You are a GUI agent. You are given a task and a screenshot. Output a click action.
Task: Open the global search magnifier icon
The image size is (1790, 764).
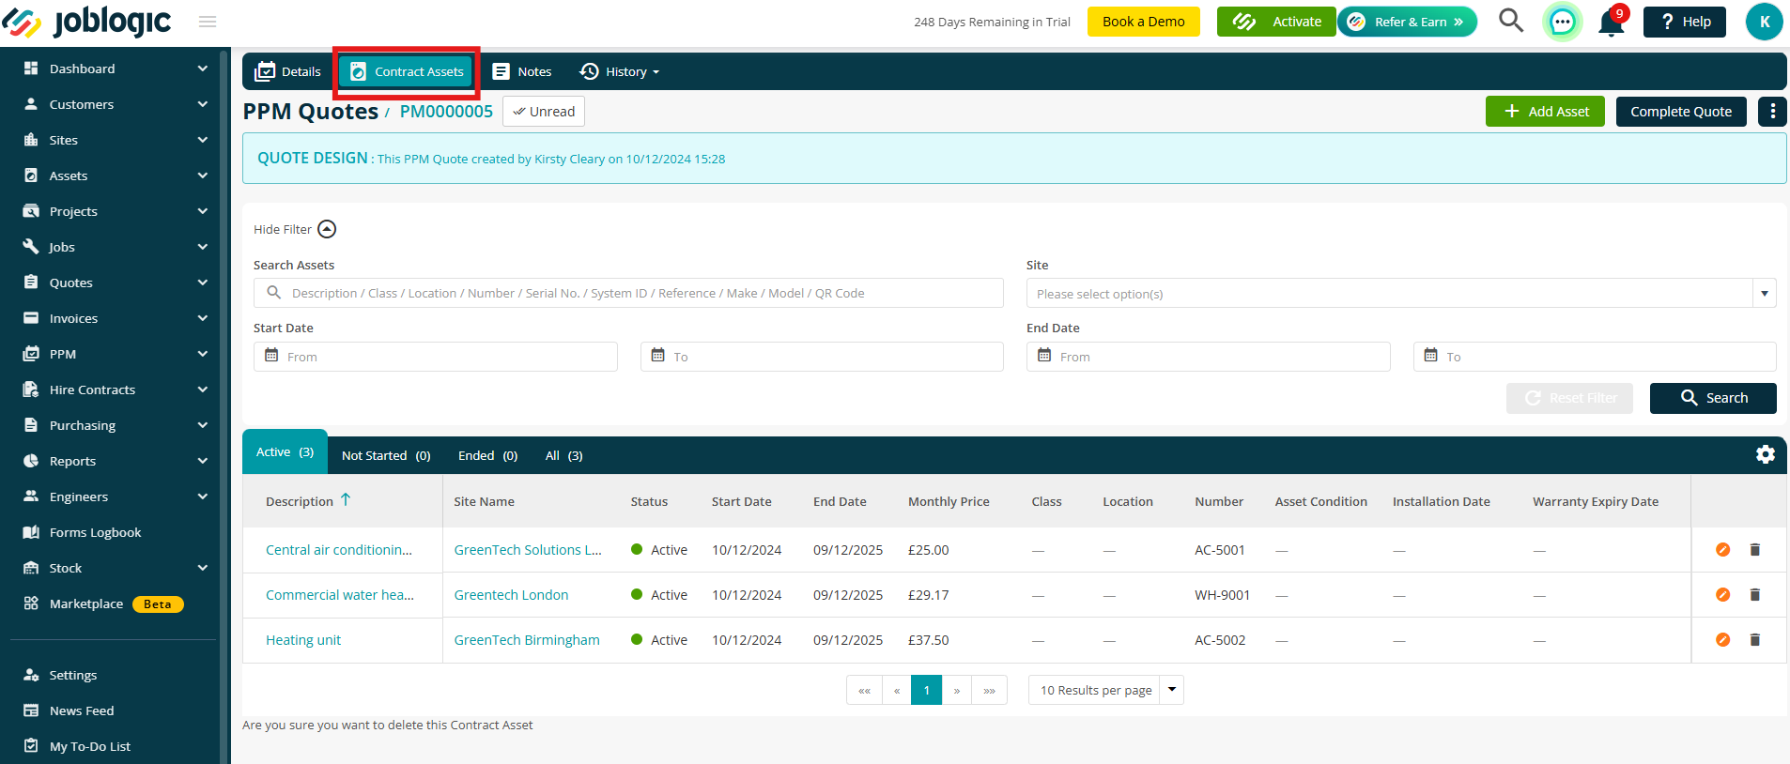coord(1510,21)
